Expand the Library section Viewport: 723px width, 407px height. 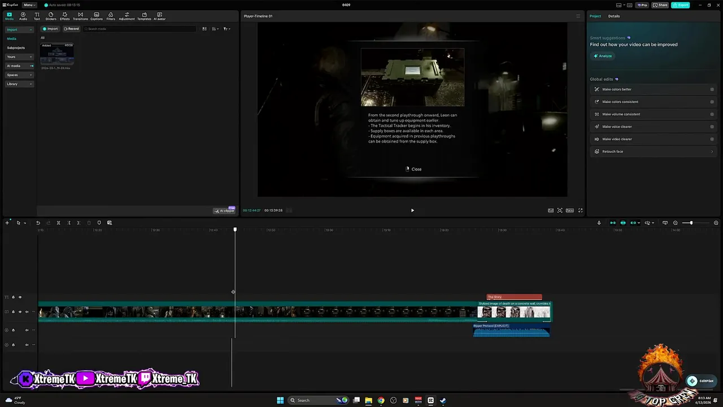[20, 84]
